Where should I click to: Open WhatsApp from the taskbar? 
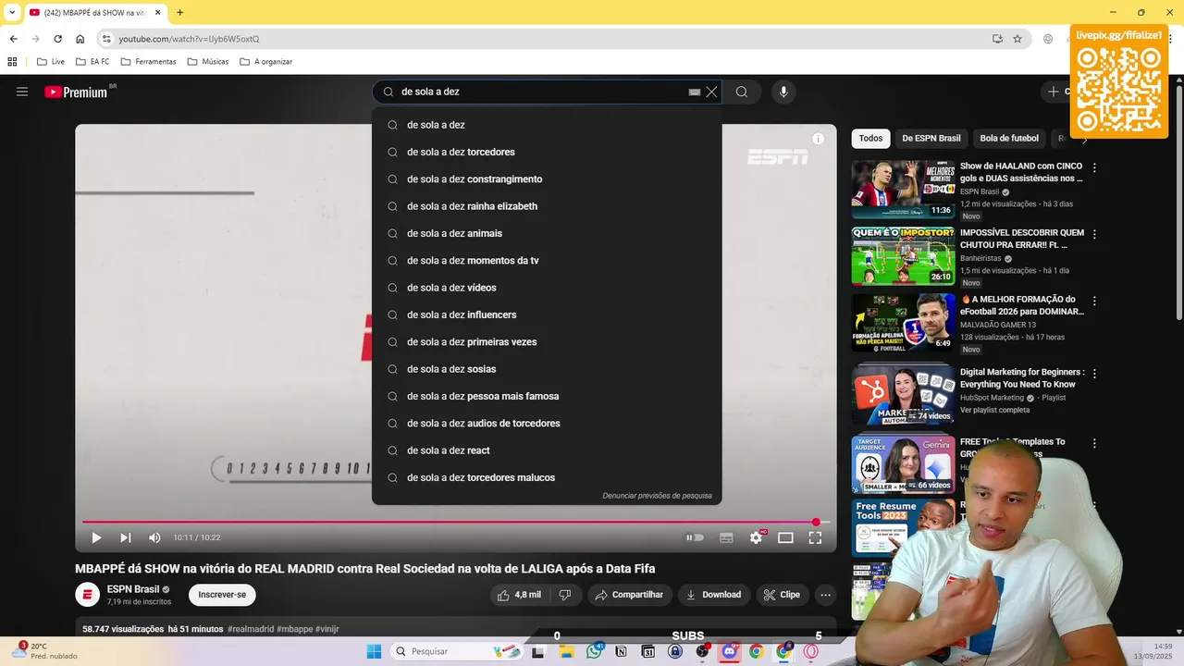pos(594,651)
